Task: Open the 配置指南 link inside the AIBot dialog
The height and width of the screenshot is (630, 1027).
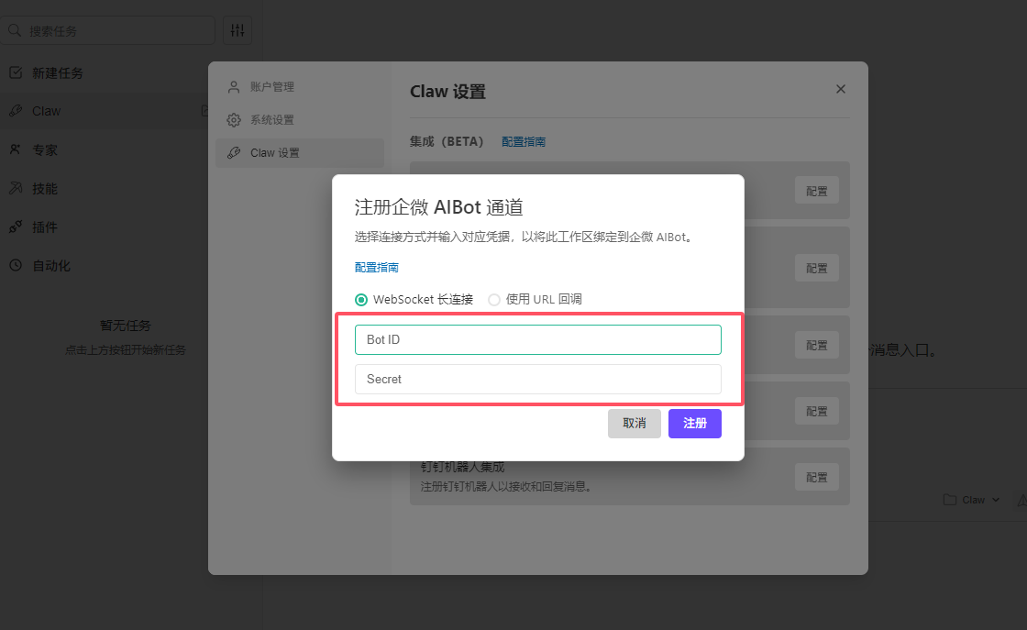Action: (x=377, y=267)
